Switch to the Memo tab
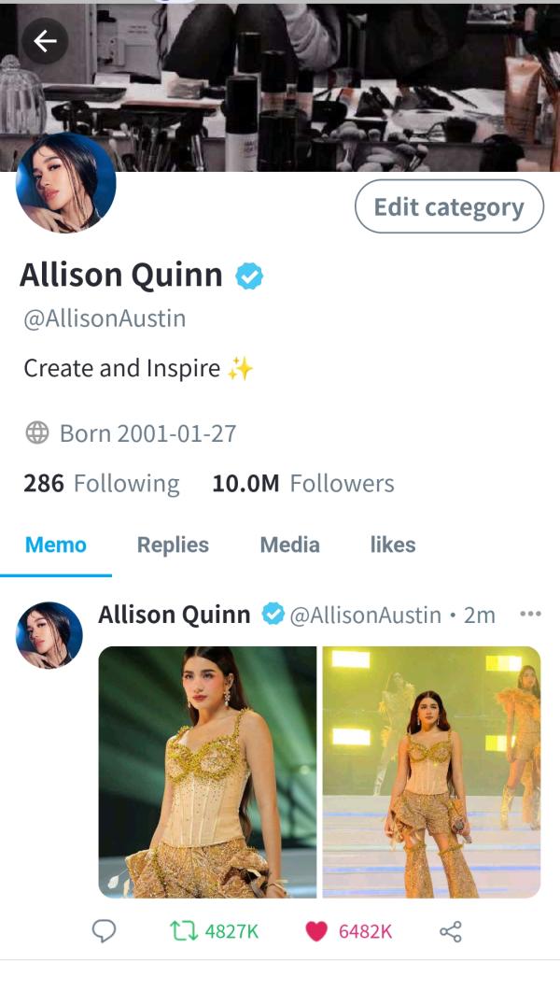Viewport: 560px width, 1005px height. pos(56,545)
